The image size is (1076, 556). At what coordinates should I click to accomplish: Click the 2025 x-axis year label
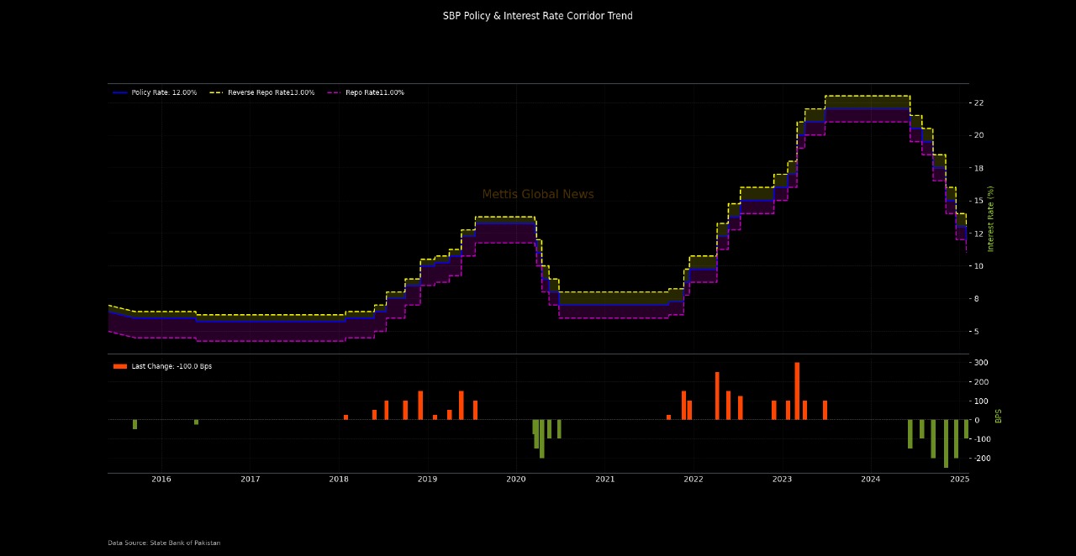[959, 480]
